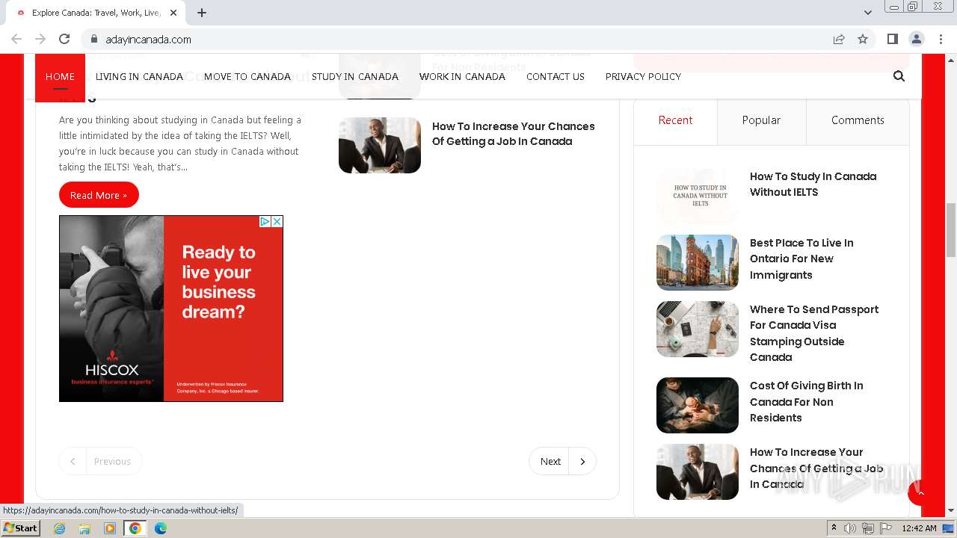This screenshot has height=538, width=957.
Task: Click the scrollbar down arrow
Action: 951,510
